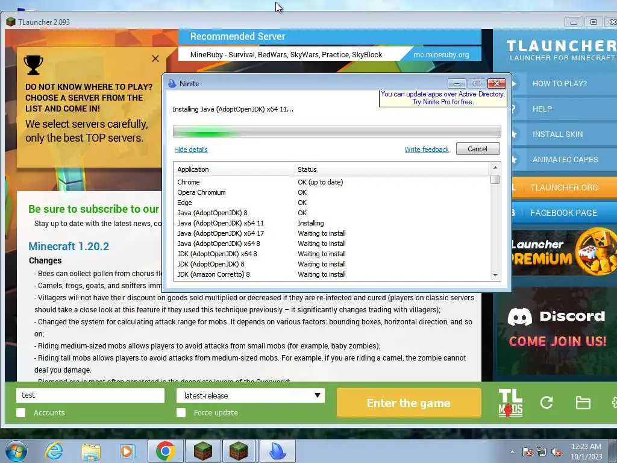
Task: Select Java (AdoptOpenJDK) 8 row
Action: point(333,213)
